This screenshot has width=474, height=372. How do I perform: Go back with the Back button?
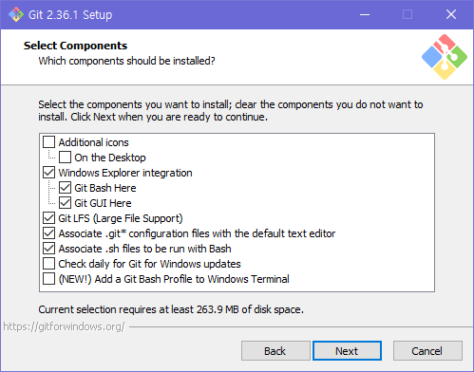tap(275, 351)
